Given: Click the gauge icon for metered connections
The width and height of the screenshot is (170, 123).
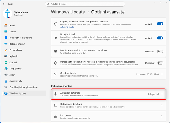Looking at the screenshot, I should pyautogui.click(x=56, y=51).
